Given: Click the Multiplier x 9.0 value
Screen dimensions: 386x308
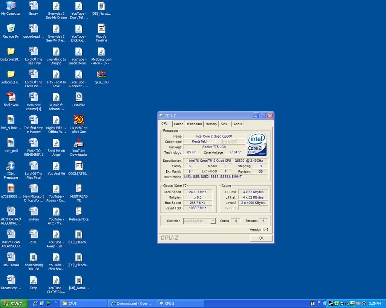Looking at the screenshot, I should (x=198, y=197).
